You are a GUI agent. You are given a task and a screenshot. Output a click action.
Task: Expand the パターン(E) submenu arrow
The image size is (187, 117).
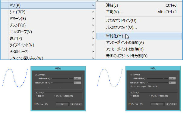tap(93, 19)
